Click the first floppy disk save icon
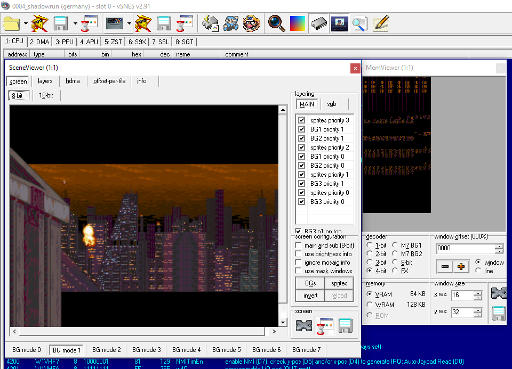The image size is (512, 369). [x=61, y=23]
